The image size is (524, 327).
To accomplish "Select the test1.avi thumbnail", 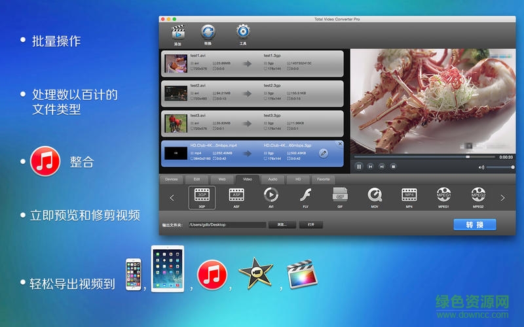I will pyautogui.click(x=176, y=63).
